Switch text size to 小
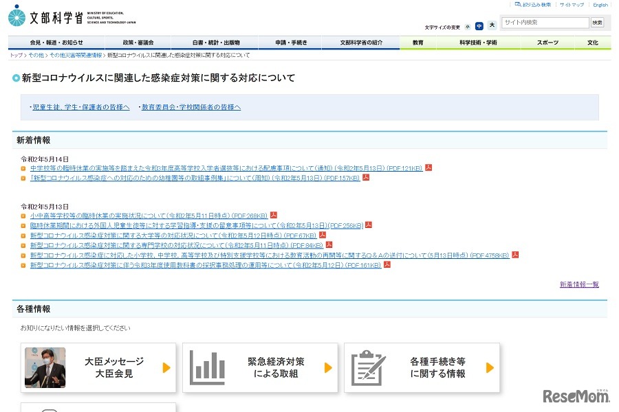619x412 pixels. pyautogui.click(x=466, y=25)
